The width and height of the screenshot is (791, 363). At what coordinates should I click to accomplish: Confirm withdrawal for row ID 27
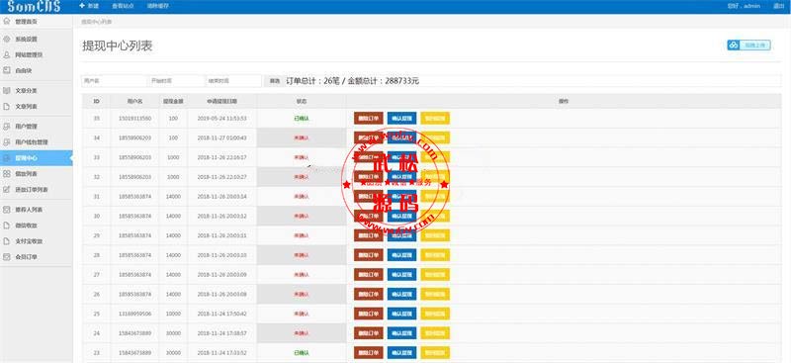tap(401, 275)
